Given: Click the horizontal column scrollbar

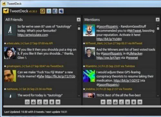Looking at the screenshot, I should [x=82, y=106].
